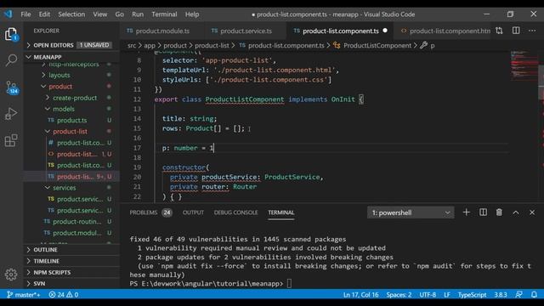
Task: Select the terminal 1: powershell dropdown
Action: (x=411, y=212)
